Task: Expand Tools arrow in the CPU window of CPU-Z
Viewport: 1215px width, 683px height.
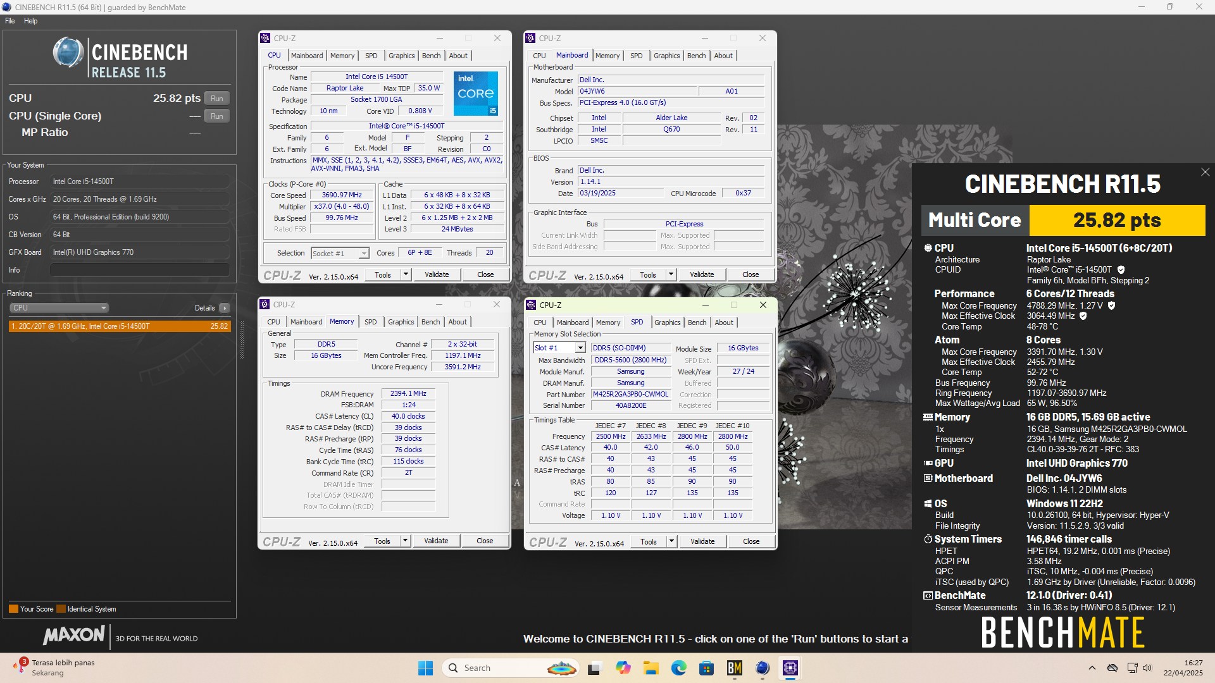Action: (406, 274)
